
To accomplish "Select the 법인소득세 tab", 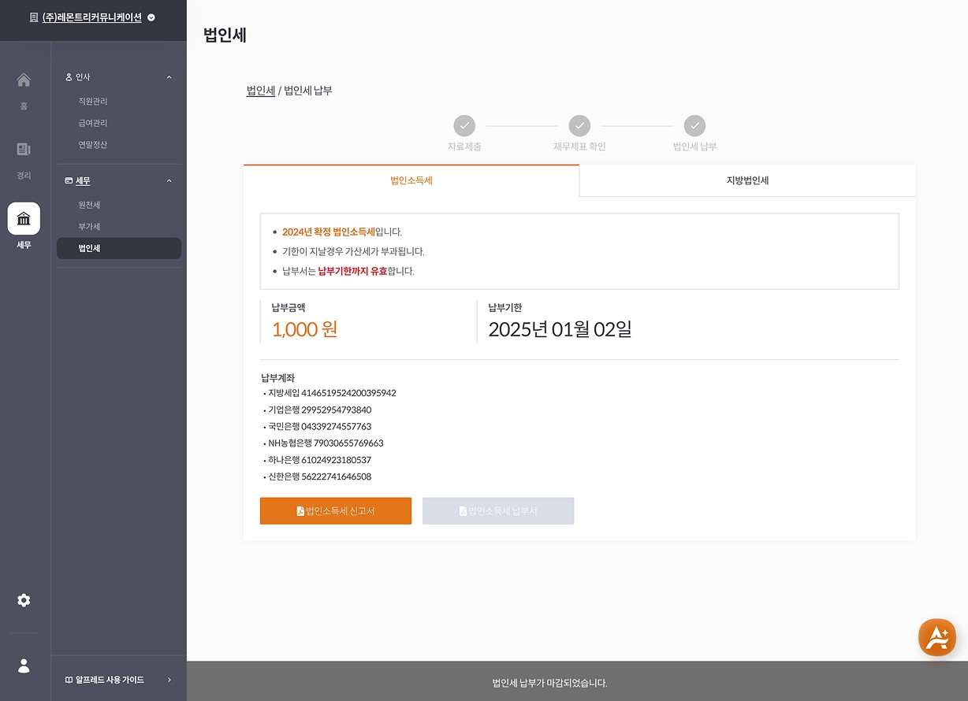I will [x=410, y=180].
